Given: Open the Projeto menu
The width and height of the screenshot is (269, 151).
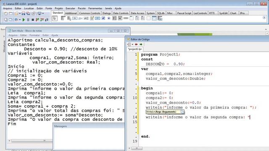Looking at the screenshot, I should point(59,8).
